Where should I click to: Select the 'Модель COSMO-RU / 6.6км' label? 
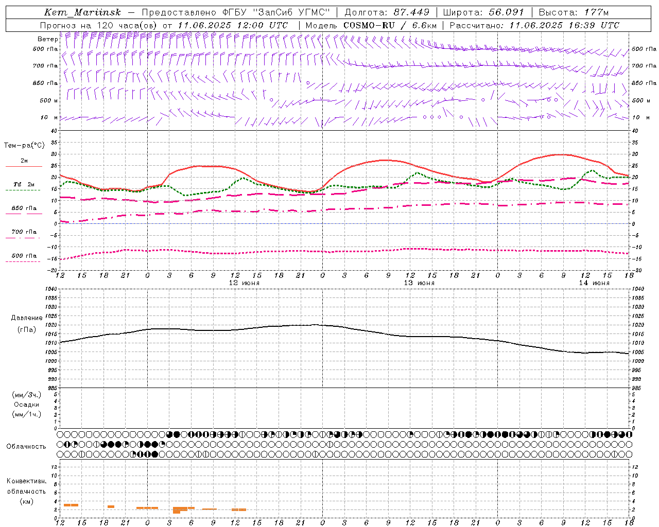click(x=371, y=25)
